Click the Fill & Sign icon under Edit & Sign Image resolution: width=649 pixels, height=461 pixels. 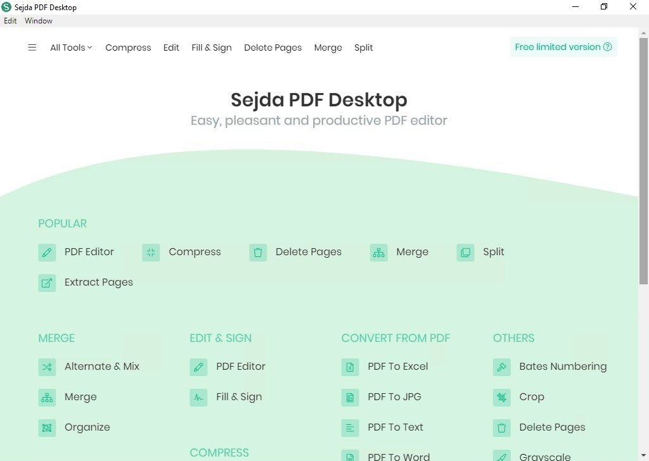pyautogui.click(x=198, y=397)
